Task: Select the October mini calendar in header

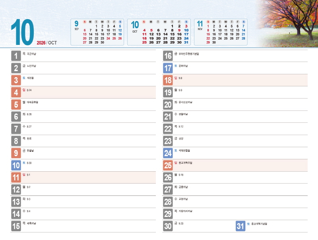Action: pyautogui.click(x=160, y=32)
